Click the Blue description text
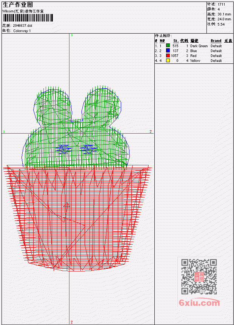Screen dimensions: 234x325 click(x=193, y=51)
